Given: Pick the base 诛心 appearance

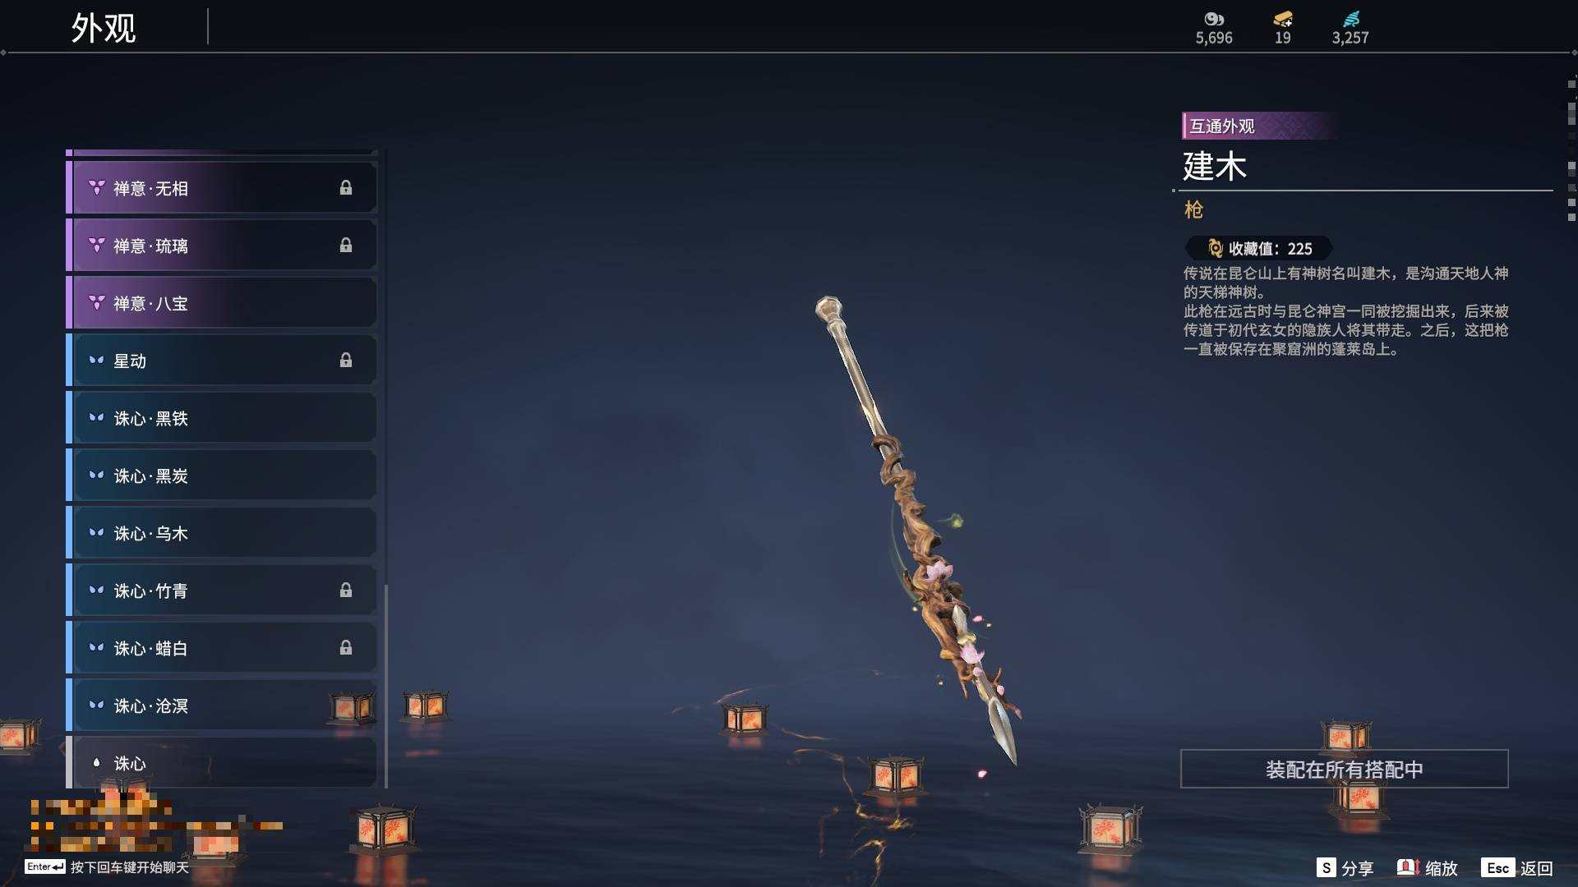Looking at the screenshot, I should tap(222, 762).
